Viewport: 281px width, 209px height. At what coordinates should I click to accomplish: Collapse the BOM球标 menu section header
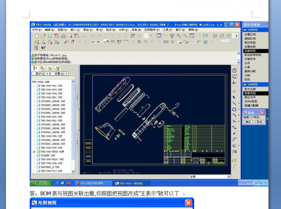(255, 30)
